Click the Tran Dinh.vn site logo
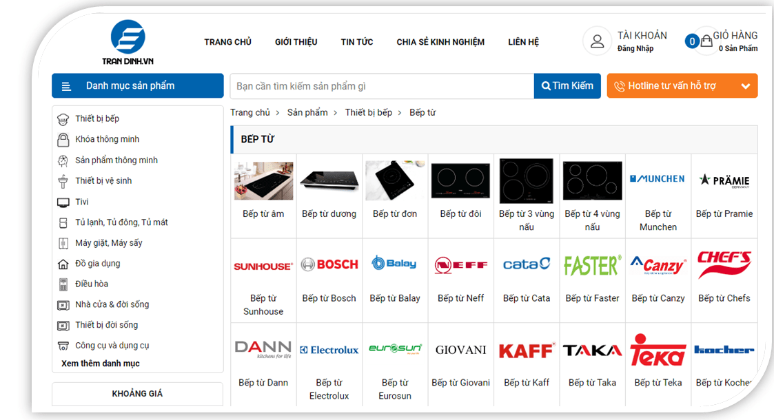The image size is (774, 420). (128, 42)
